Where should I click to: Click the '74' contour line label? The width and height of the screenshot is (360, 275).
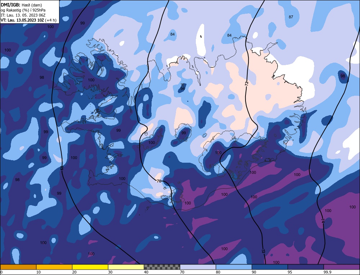(x=323, y=221)
